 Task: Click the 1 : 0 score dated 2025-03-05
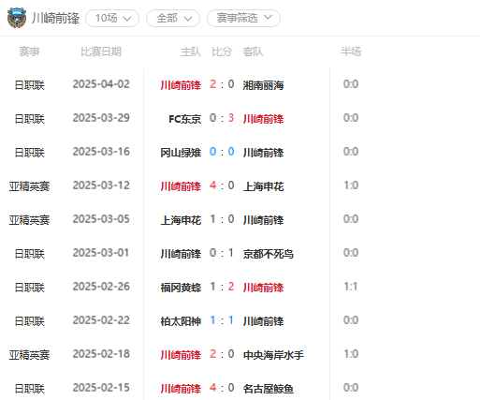[x=222, y=219]
